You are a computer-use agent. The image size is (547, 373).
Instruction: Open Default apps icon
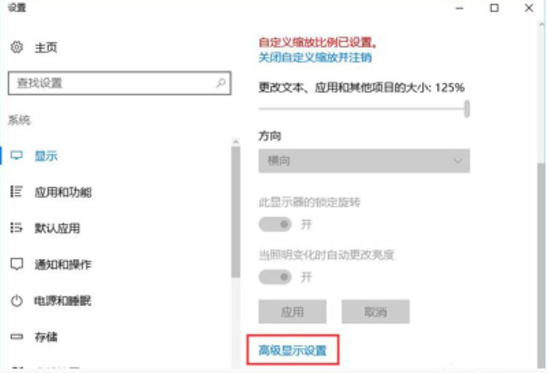[x=16, y=227]
